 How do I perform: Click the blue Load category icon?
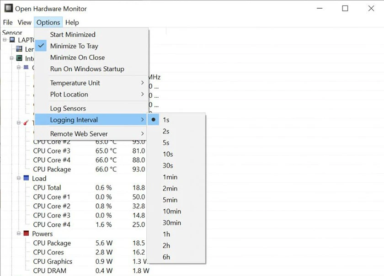pos(26,178)
